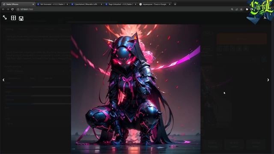Open browser zoom magnifier icon
This screenshot has width=274, height=154.
(232, 9)
